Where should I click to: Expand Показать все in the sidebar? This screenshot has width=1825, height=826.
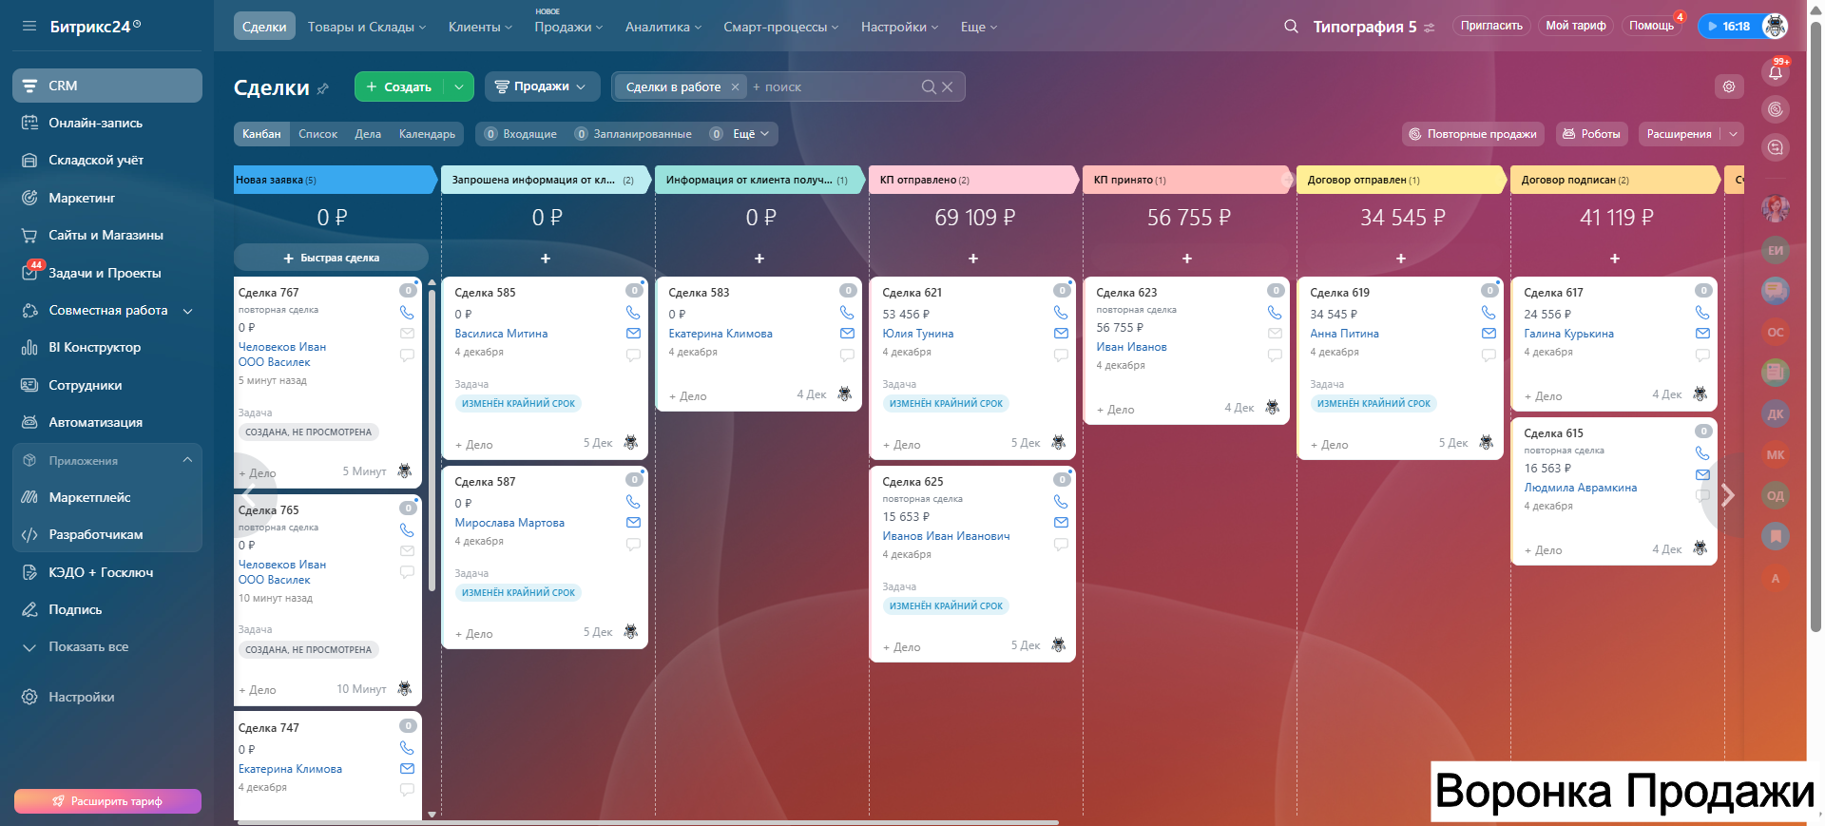click(88, 647)
